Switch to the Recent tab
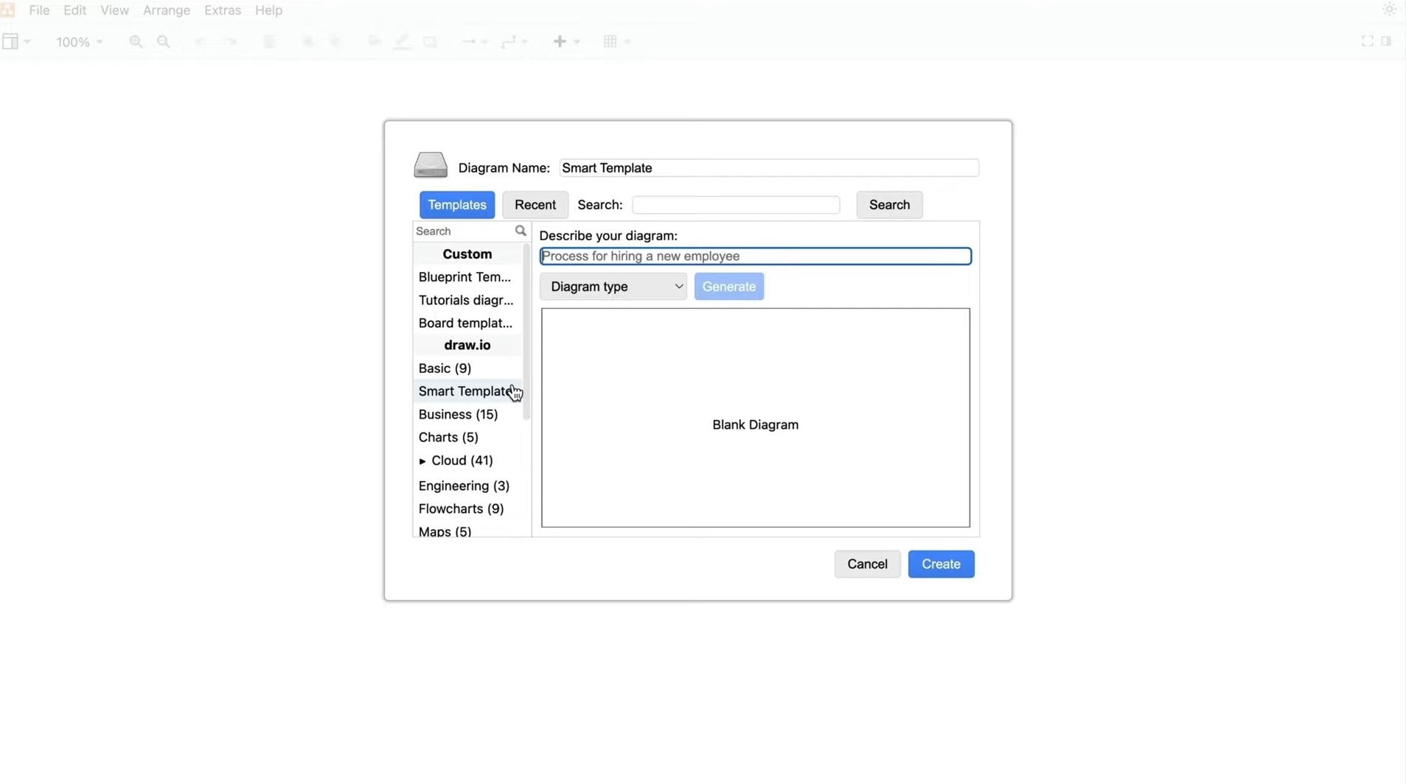 point(535,205)
